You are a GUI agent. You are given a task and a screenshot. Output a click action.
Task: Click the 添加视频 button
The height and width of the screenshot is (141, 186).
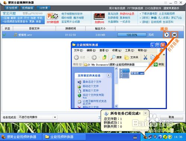point(12,8)
